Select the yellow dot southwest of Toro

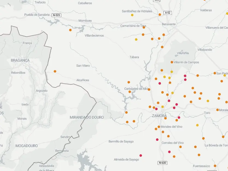(197, 125)
